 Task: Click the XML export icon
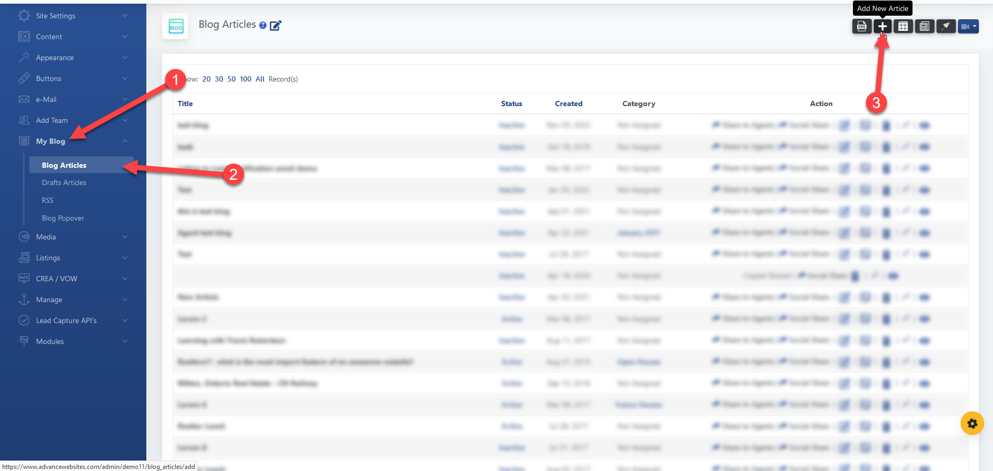tap(861, 26)
